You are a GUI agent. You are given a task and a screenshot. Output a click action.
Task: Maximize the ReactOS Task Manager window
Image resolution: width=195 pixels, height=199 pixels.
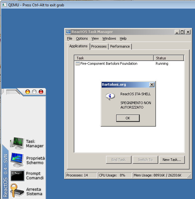[182, 32]
